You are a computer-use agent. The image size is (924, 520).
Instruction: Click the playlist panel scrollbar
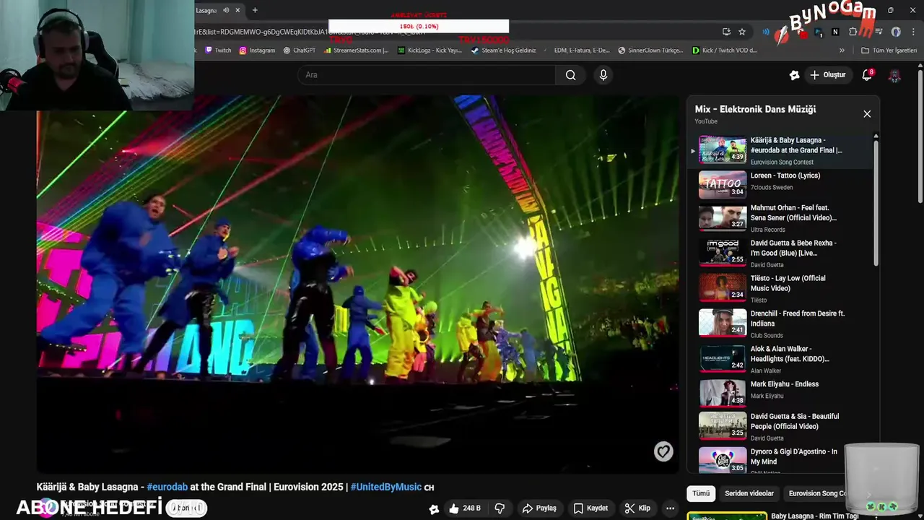(876, 202)
